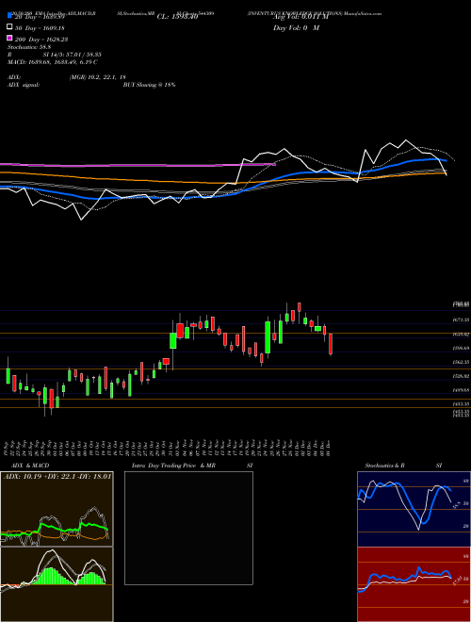The image size is (471, 622).
Task: Click the 1598.69 price axis label
Action: [461, 348]
